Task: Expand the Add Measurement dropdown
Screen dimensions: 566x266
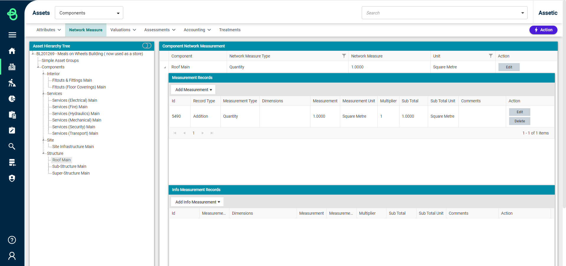Action: pos(193,90)
